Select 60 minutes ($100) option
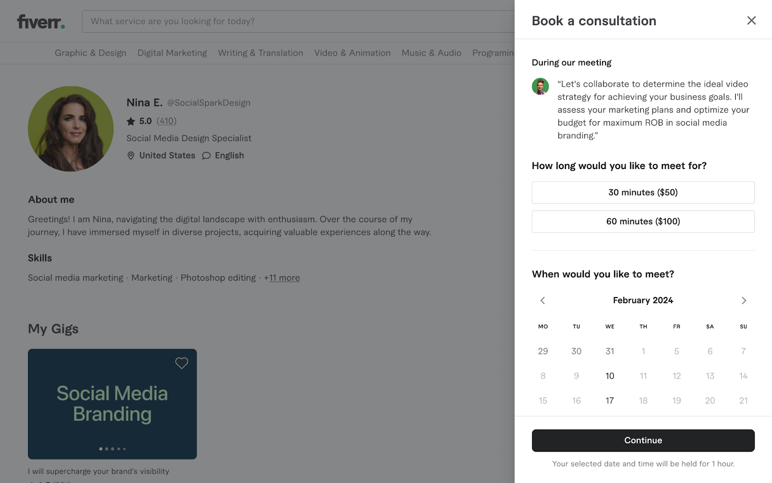The image size is (772, 483). coord(643,222)
